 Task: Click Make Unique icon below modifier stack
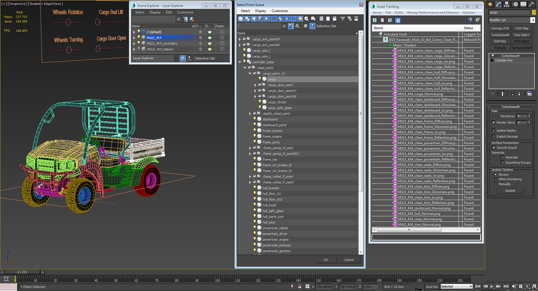[513, 93]
